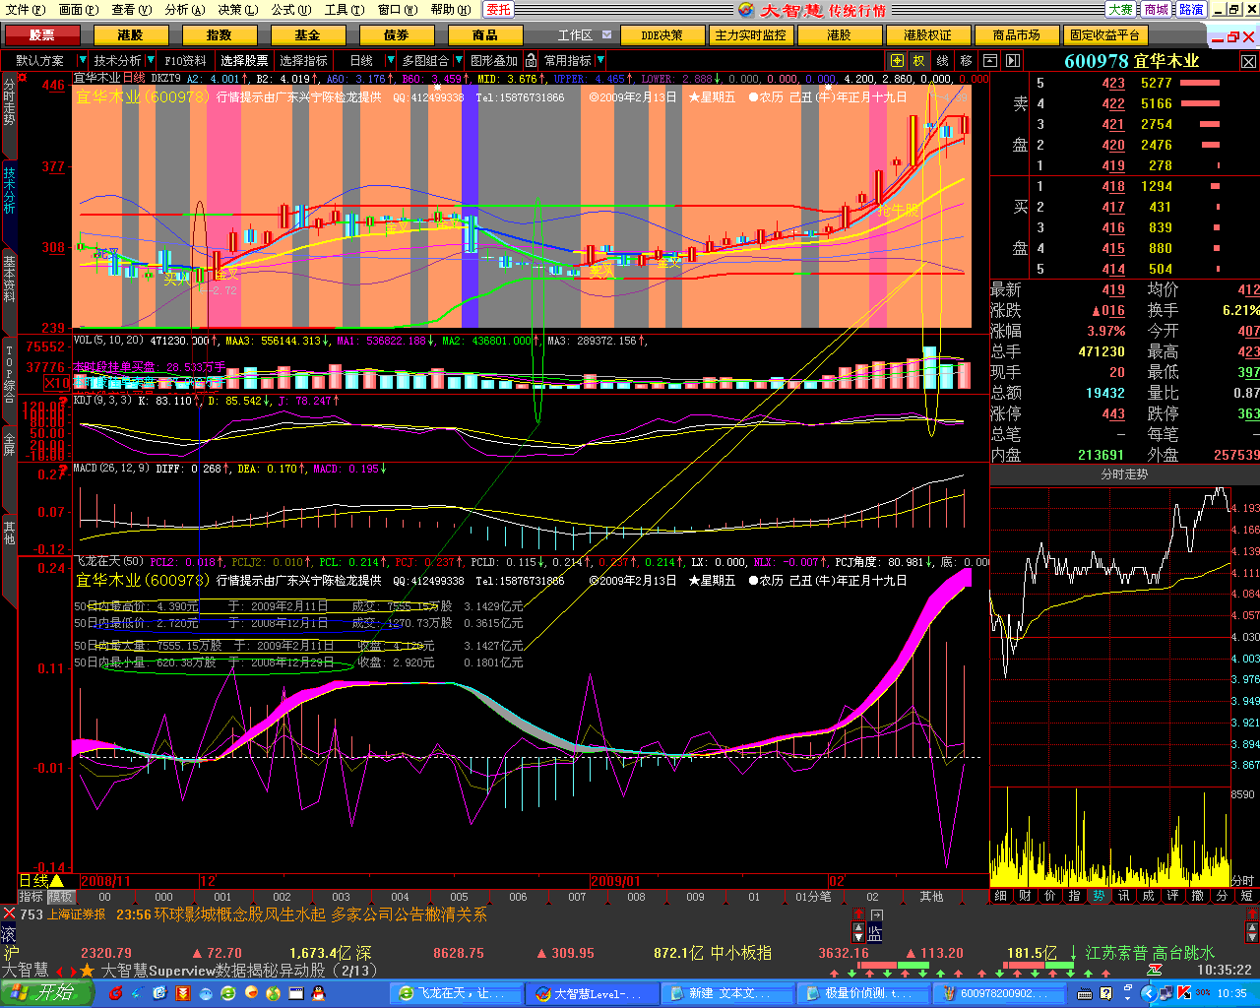Close the scrolling news ticker X icon

(9, 913)
